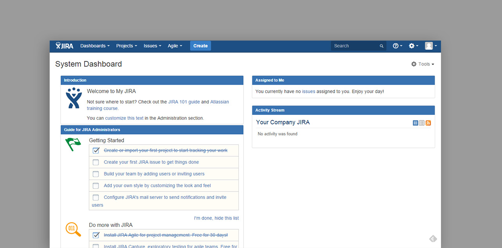Viewport: 502px width, 248px height.
Task: Open Add your own style customizing link
Action: [157, 186]
